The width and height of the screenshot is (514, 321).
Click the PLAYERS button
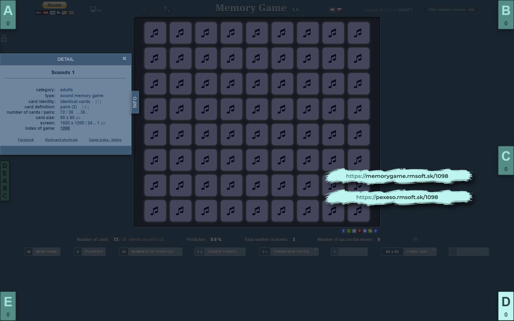pos(94,252)
